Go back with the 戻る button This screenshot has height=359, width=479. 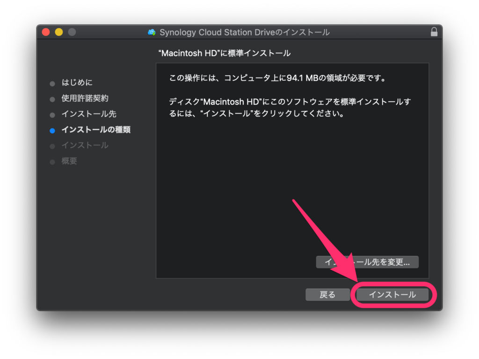[327, 295]
